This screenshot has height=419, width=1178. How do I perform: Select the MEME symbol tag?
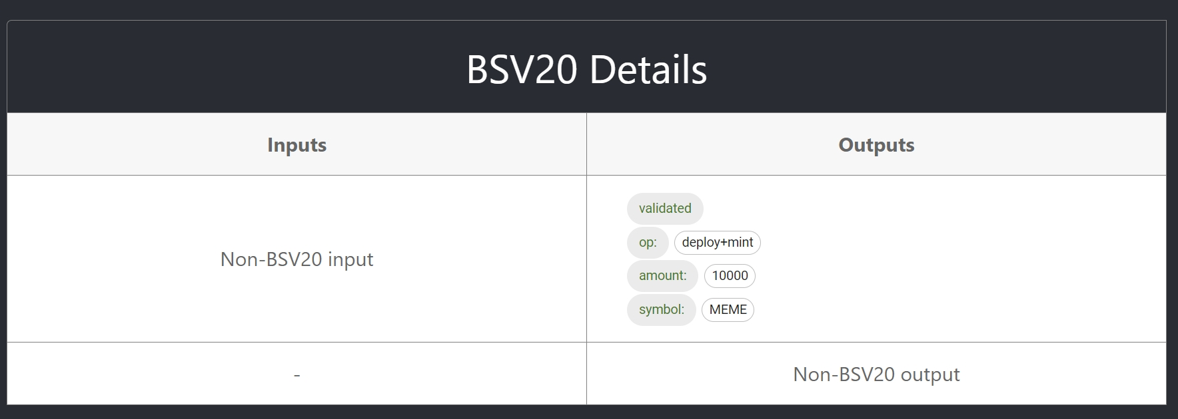pyautogui.click(x=728, y=309)
